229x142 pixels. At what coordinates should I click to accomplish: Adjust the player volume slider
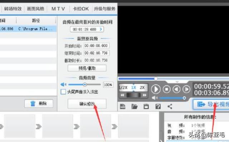pos(172,98)
